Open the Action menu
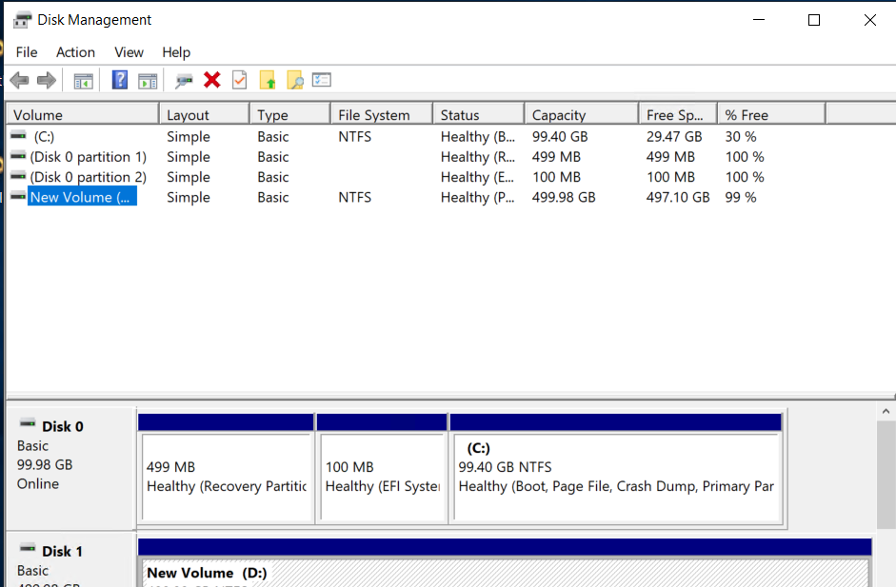Image resolution: width=896 pixels, height=587 pixels. tap(75, 52)
